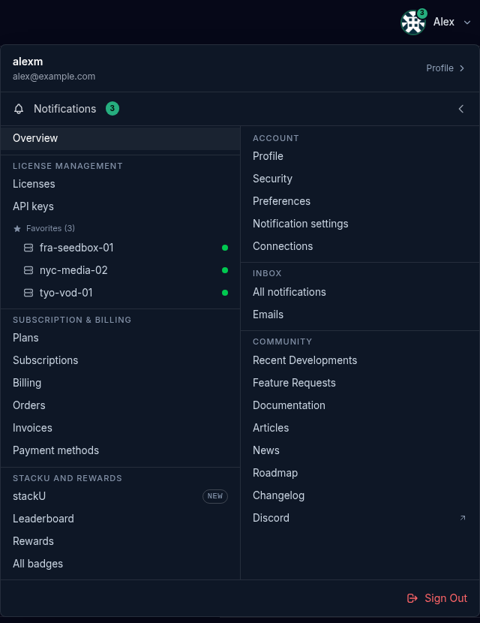
Task: Open Discord community link
Action: coord(360,518)
